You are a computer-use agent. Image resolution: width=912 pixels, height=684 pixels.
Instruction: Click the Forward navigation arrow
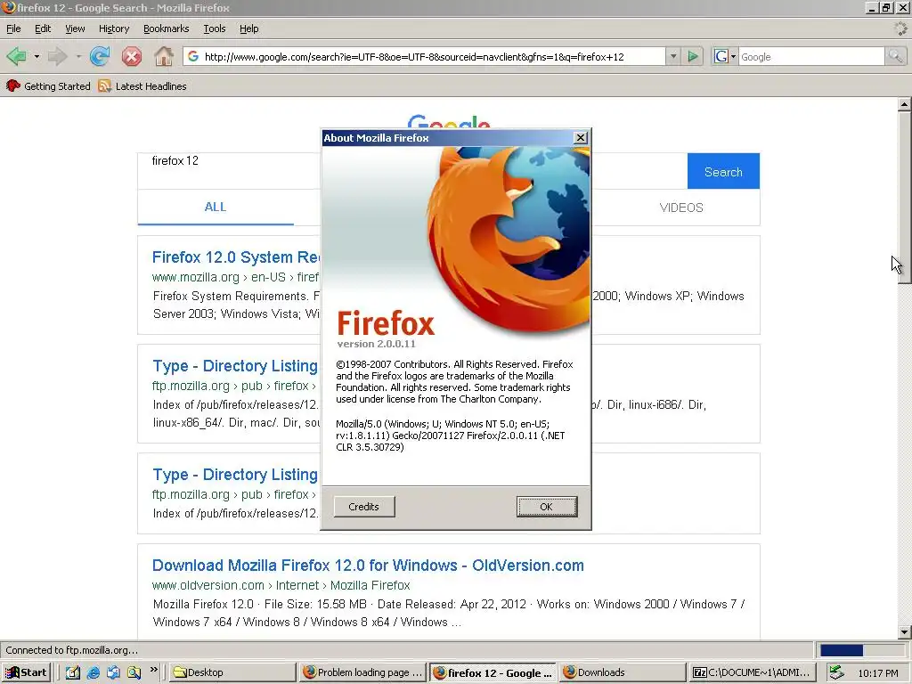tap(58, 56)
